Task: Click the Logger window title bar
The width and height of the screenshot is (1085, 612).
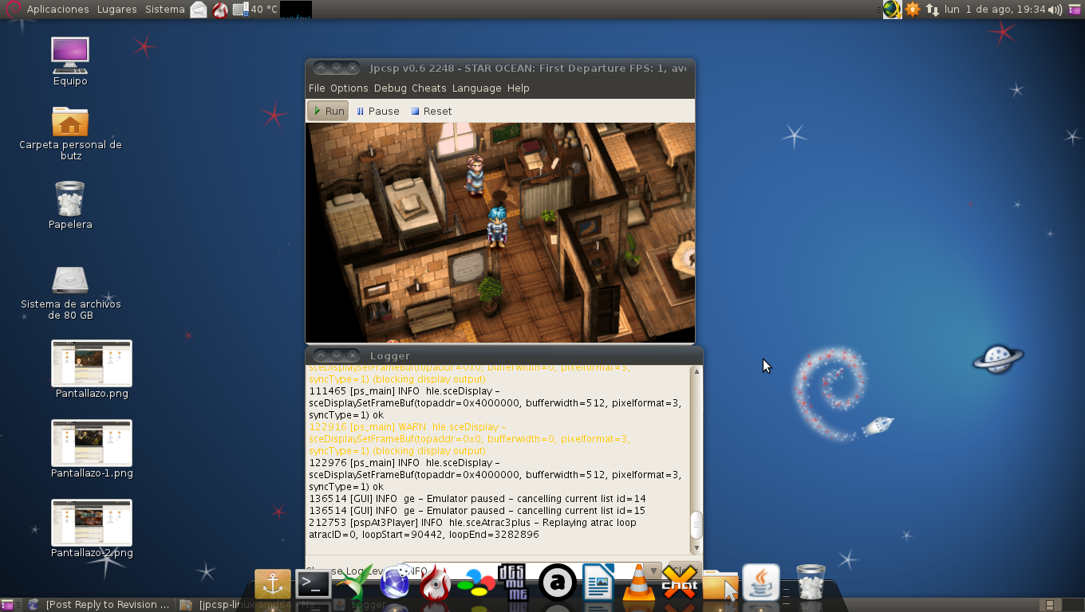Action: tap(504, 355)
